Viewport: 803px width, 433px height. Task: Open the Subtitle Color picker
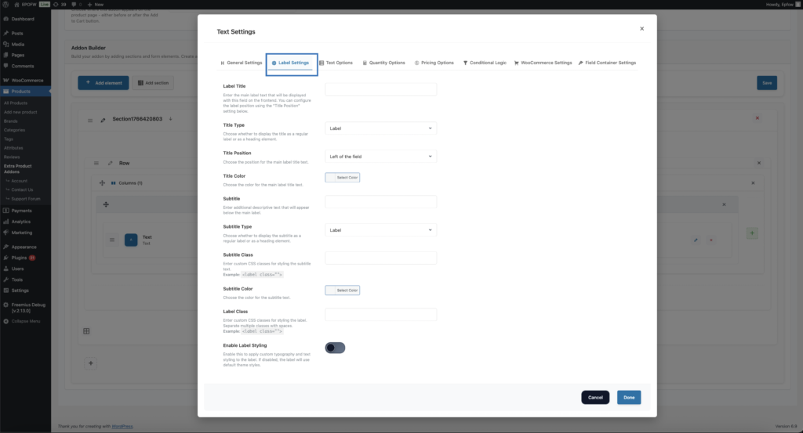pos(343,290)
